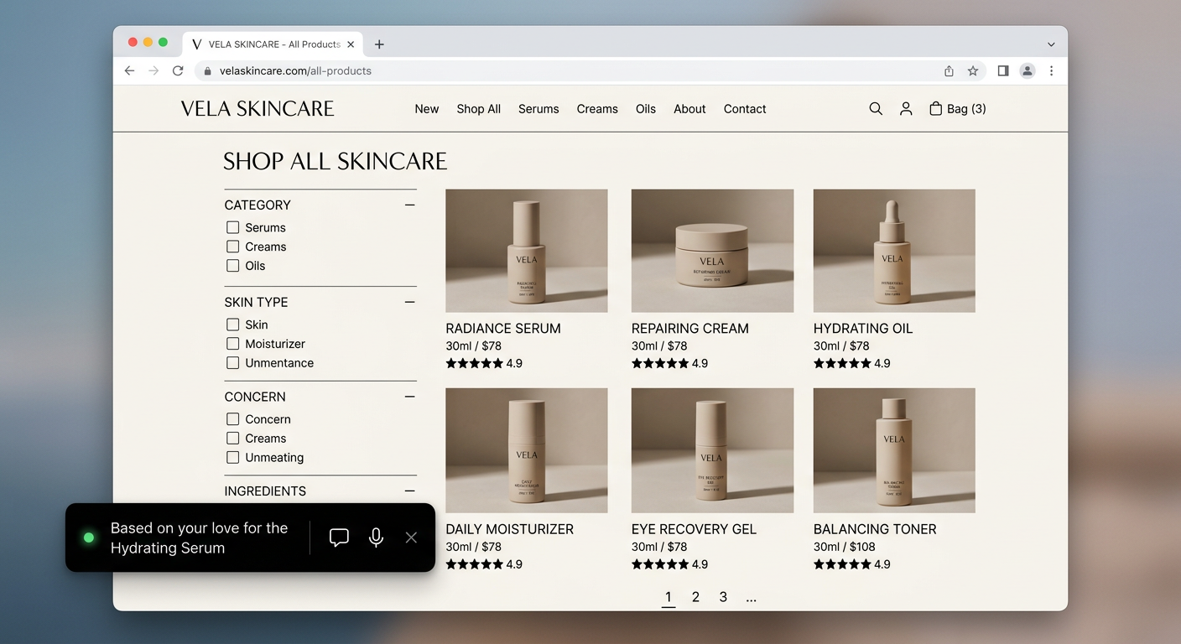The image size is (1181, 644).
Task: Open the chat bubble icon in assistant popup
Action: click(x=339, y=538)
